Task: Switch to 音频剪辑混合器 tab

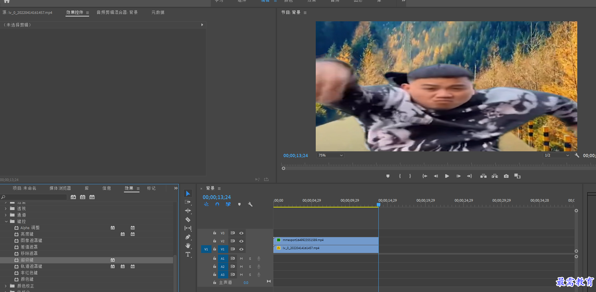Action: click(x=117, y=13)
